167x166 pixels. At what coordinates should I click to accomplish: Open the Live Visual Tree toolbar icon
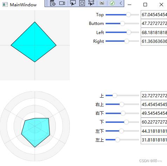[x=53, y=3]
